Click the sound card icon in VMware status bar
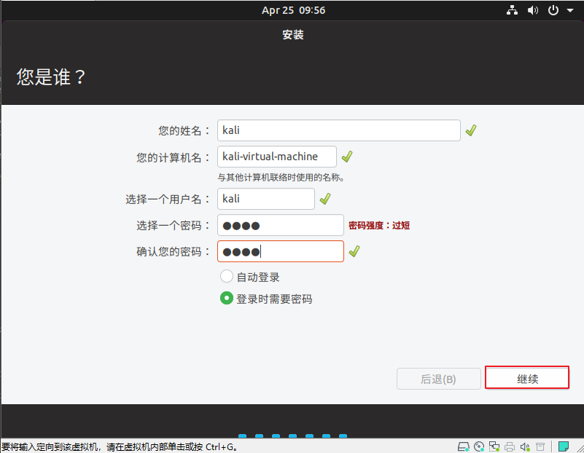This screenshot has width=584, height=453. click(525, 446)
